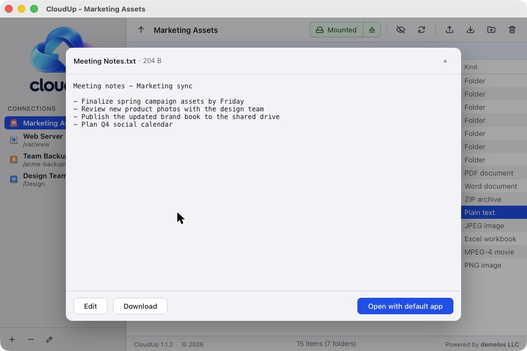Select the PDF document row
Screen dimensions: 527x351
[494, 173]
